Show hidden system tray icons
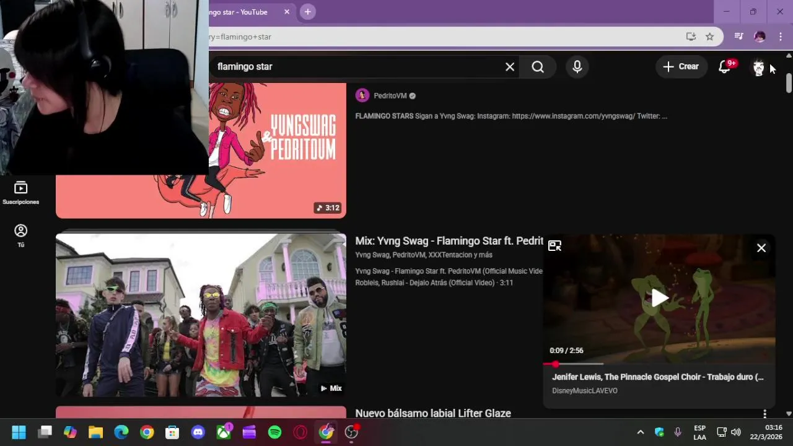Viewport: 793px width, 446px height. [x=641, y=432]
